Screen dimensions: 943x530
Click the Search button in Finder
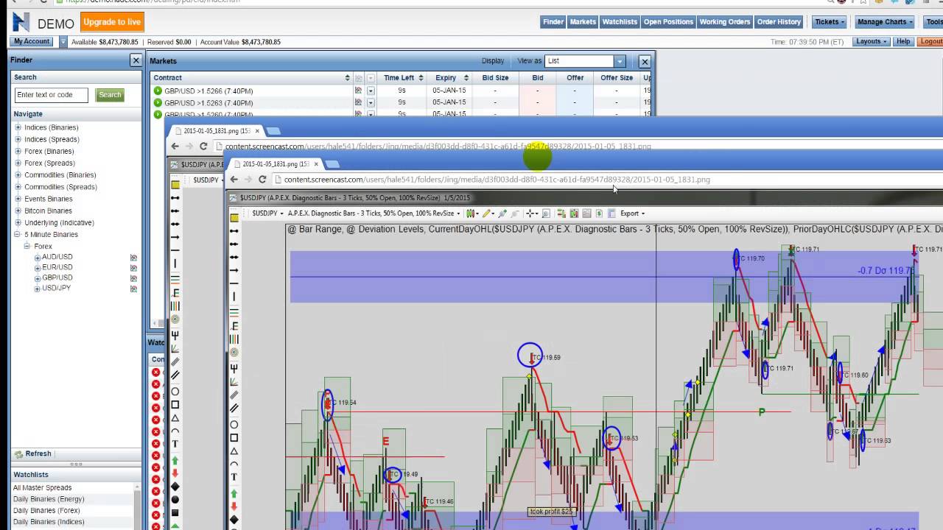point(110,95)
